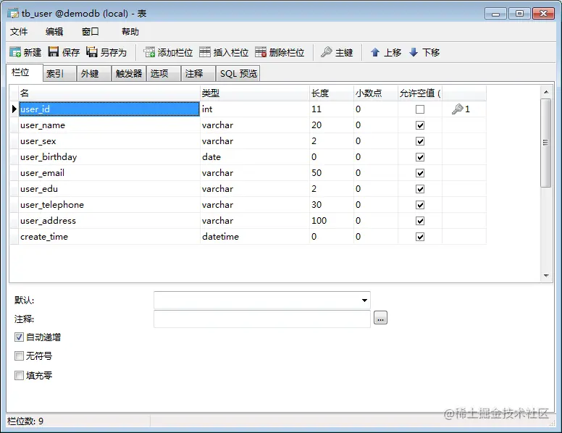Image resolution: width=562 pixels, height=433 pixels.
Task: Save the table with 保存 icon
Action: click(54, 52)
